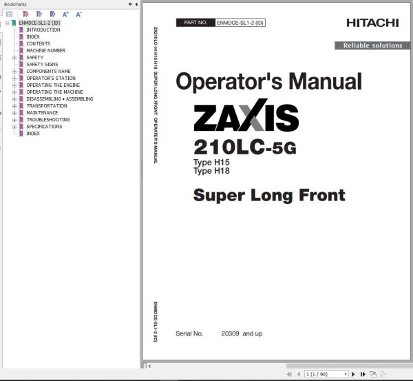Viewport: 413px width, 381px height.
Task: Expand the SPECIFICATIONS bookmark
Action: click(x=14, y=127)
